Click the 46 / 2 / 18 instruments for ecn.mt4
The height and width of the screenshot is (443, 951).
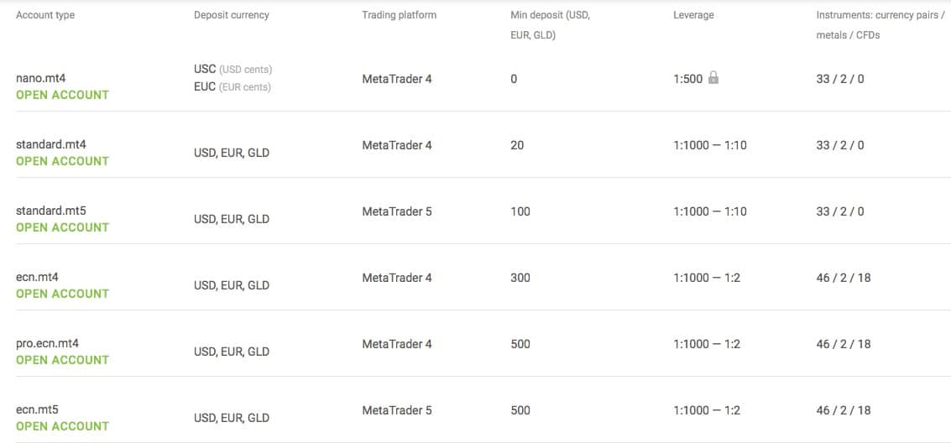(844, 278)
